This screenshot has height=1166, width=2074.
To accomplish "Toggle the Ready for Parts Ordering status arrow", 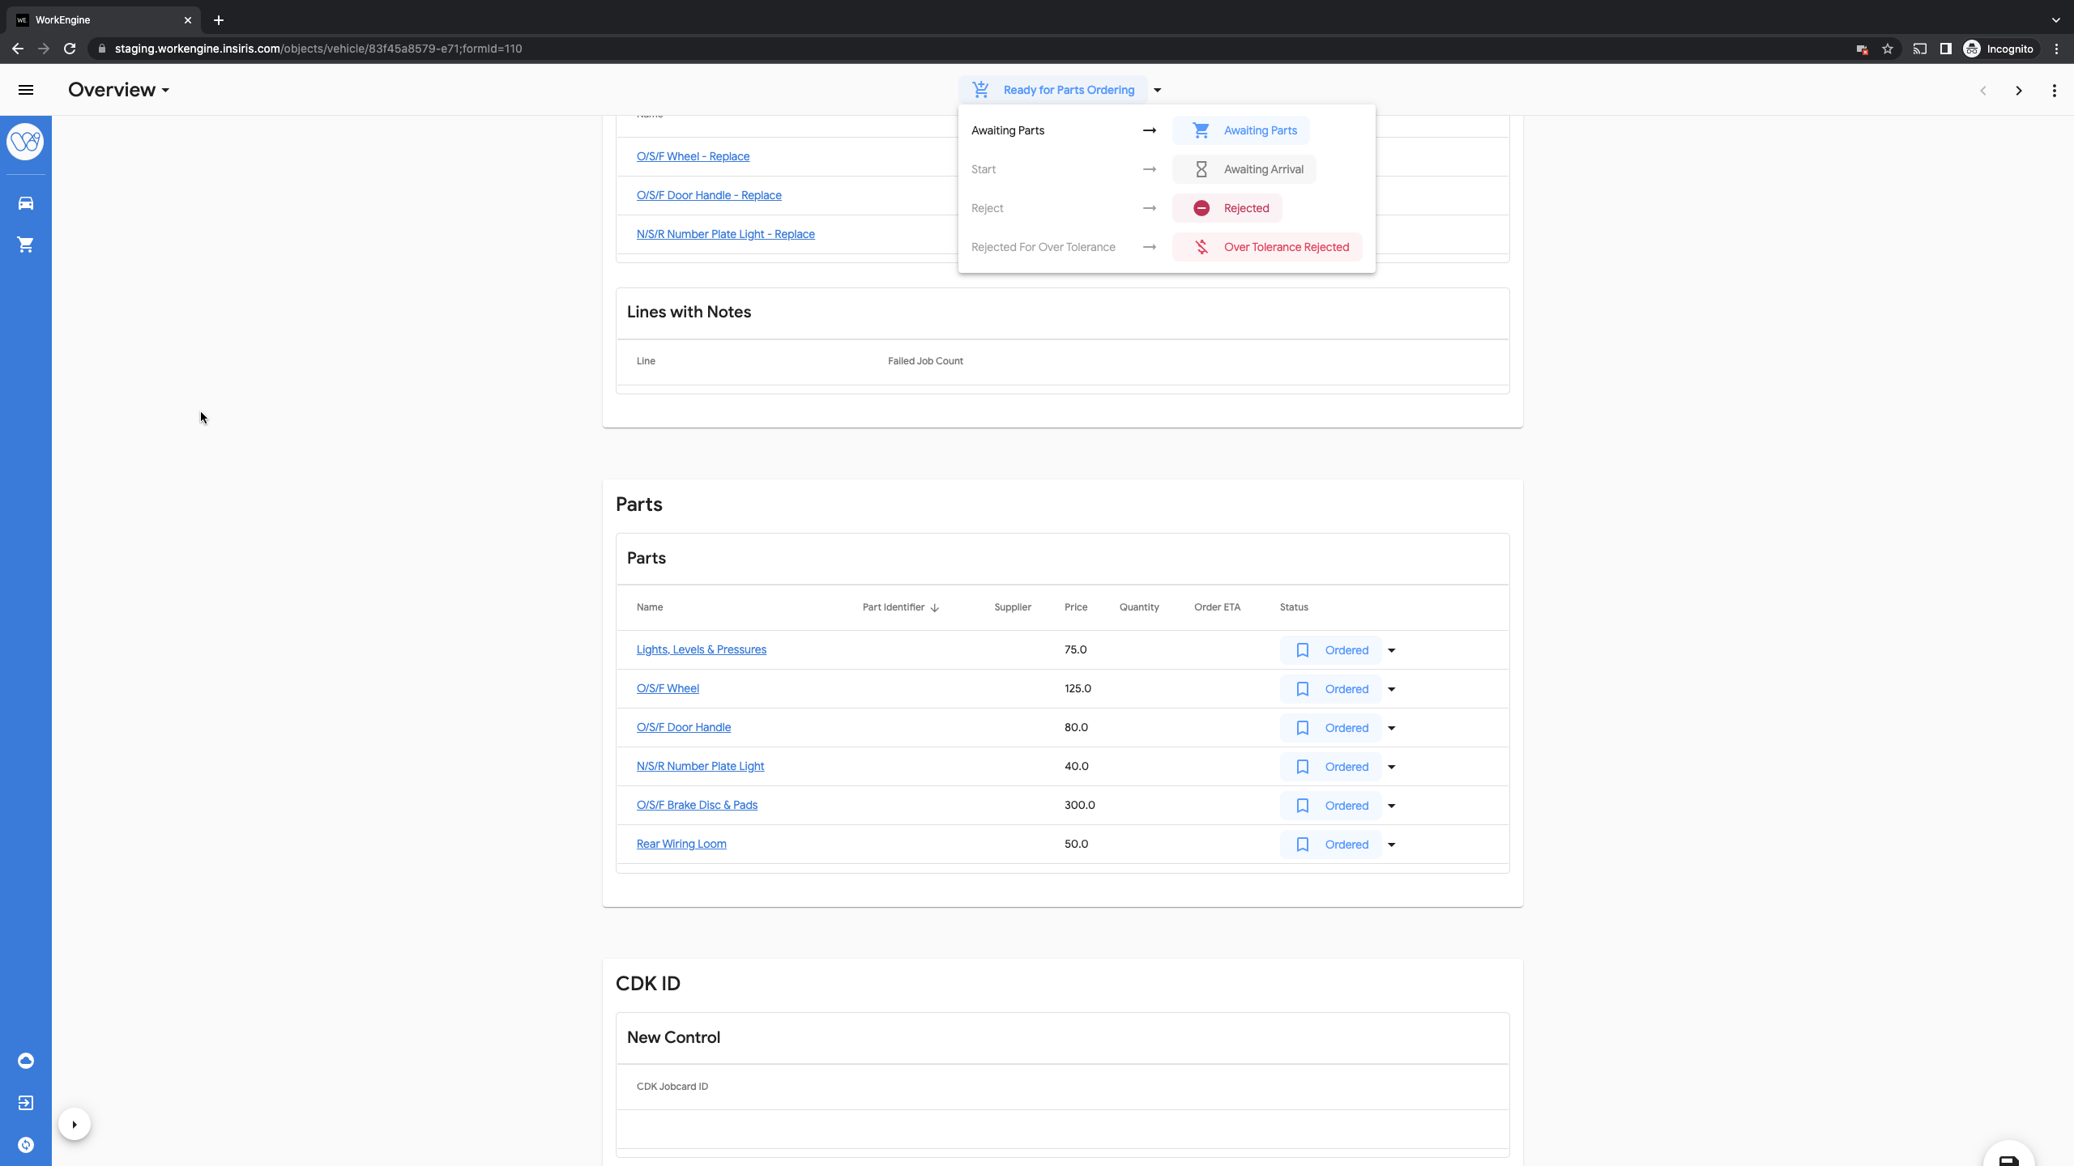I will (x=1158, y=90).
